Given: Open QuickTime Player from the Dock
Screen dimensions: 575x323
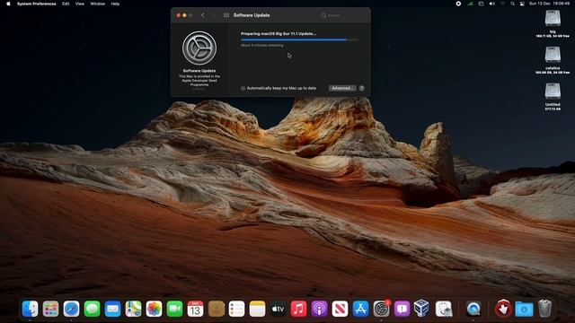Looking at the screenshot, I should coord(473,309).
